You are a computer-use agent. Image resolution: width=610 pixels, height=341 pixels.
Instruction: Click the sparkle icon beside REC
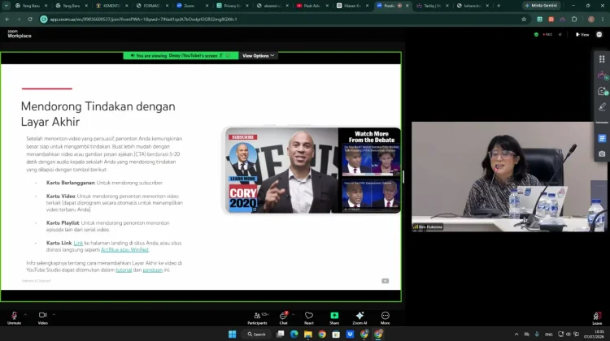tap(560, 35)
